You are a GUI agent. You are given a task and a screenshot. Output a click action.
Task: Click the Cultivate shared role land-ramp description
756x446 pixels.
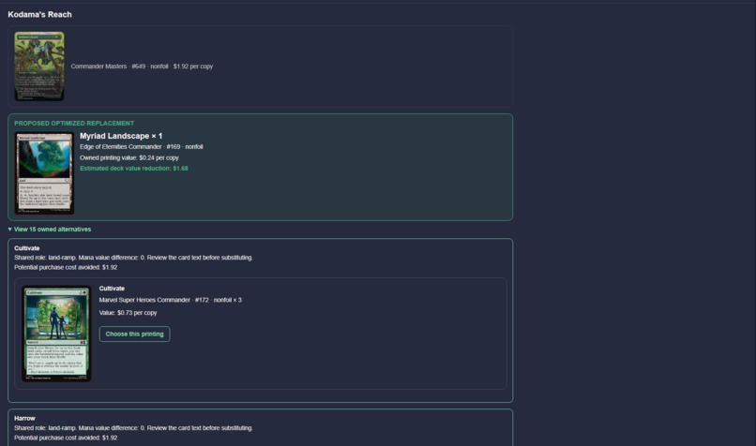[133, 258]
